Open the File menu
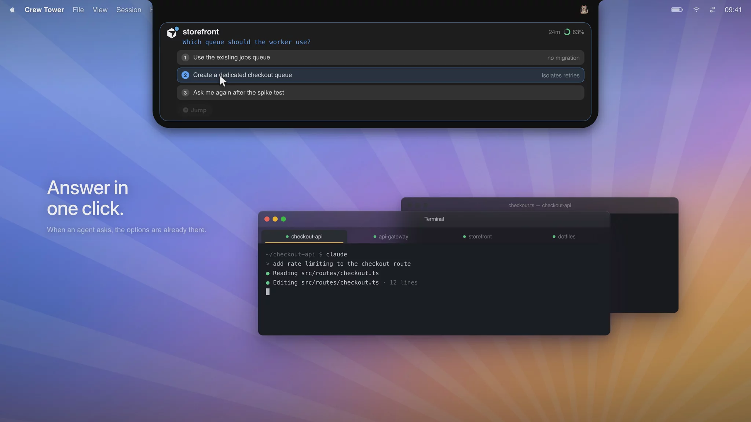751x422 pixels. coord(78,10)
